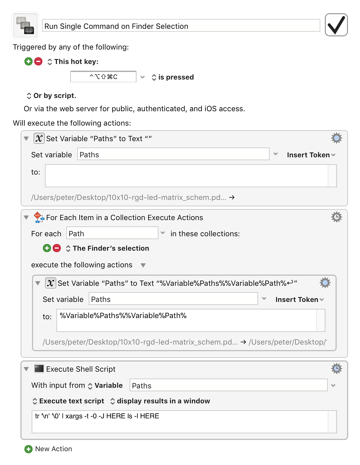Toggle the macro enabled checkmark
This screenshot has height=465, width=360.
pos(336,25)
